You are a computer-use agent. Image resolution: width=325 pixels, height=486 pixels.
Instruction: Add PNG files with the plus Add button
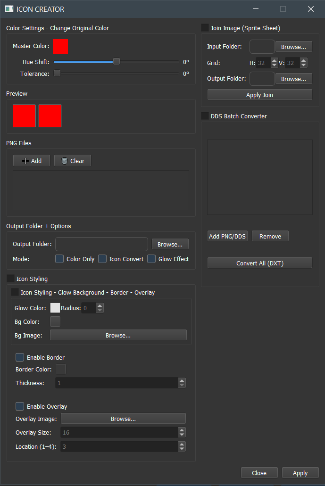[x=31, y=161]
